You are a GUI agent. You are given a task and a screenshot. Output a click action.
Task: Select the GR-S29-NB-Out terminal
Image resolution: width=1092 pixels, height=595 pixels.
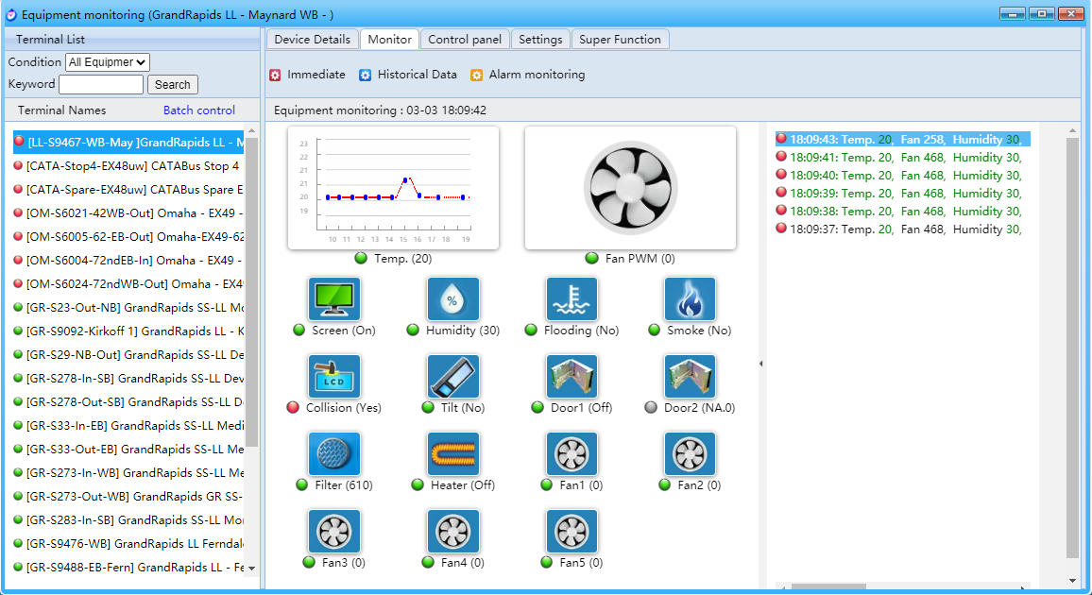(128, 355)
